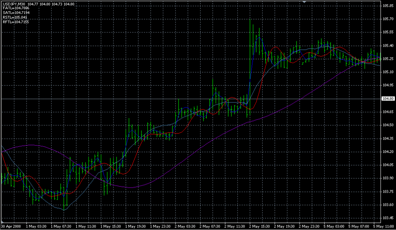Click the USDJPY,M30 chart title text
Image resolution: width=396 pixels, height=230 pixels.
[x=14, y=4]
